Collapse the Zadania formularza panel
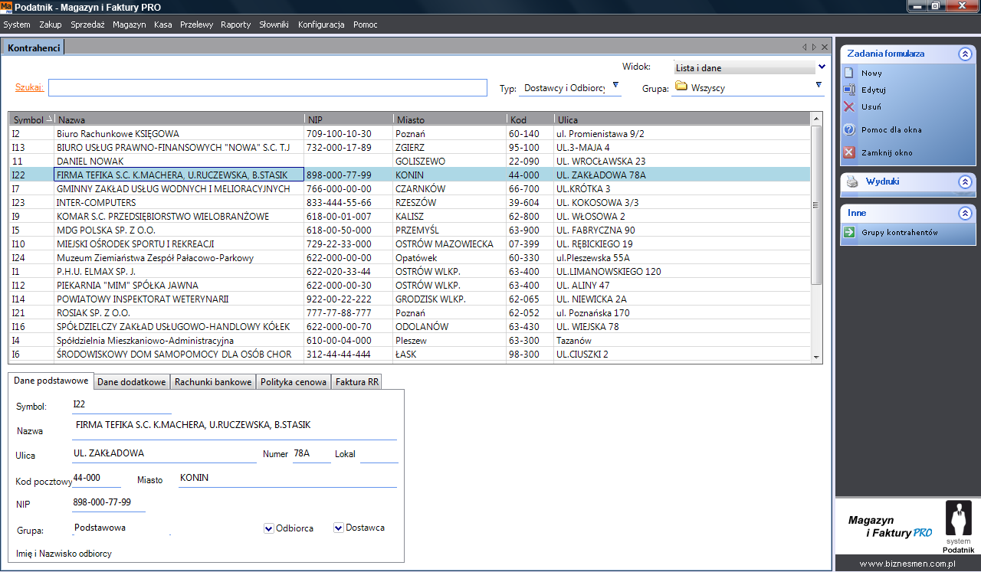 click(965, 54)
